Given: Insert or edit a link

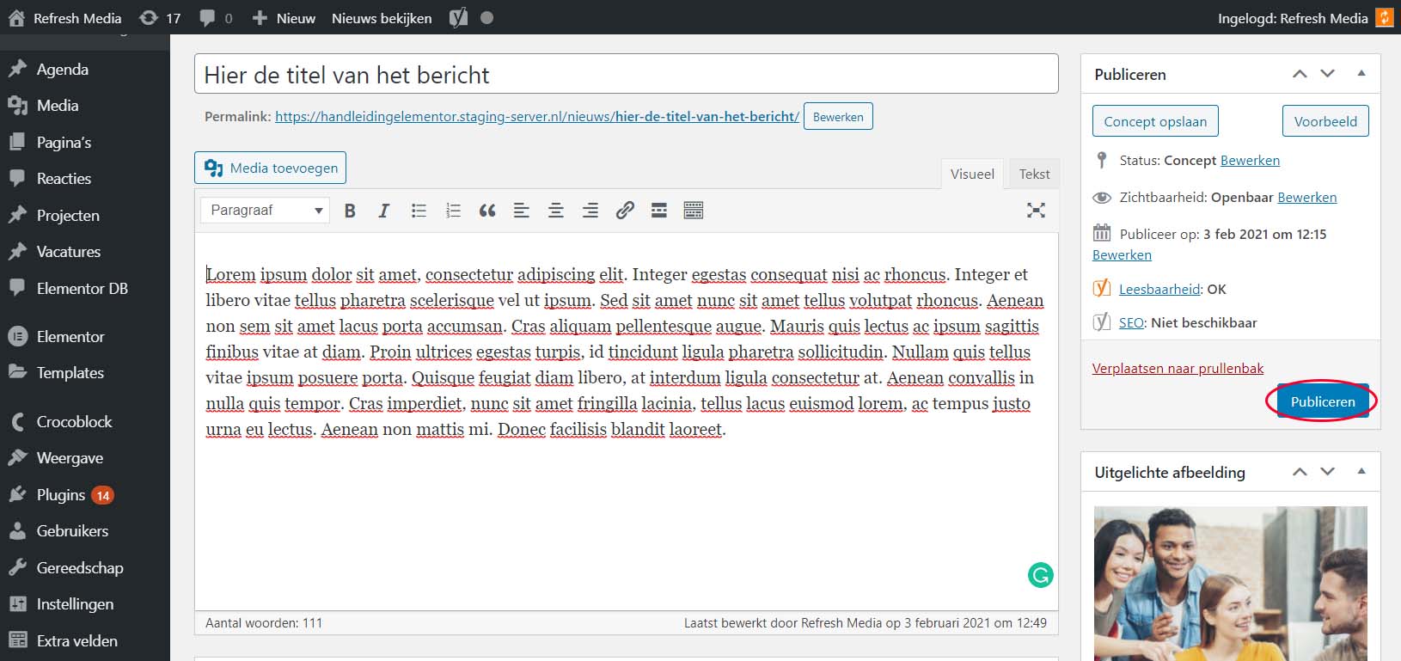Looking at the screenshot, I should tap(625, 211).
